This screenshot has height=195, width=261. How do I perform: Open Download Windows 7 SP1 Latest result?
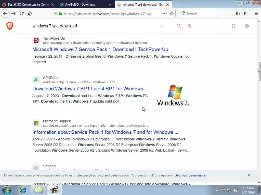(91, 89)
